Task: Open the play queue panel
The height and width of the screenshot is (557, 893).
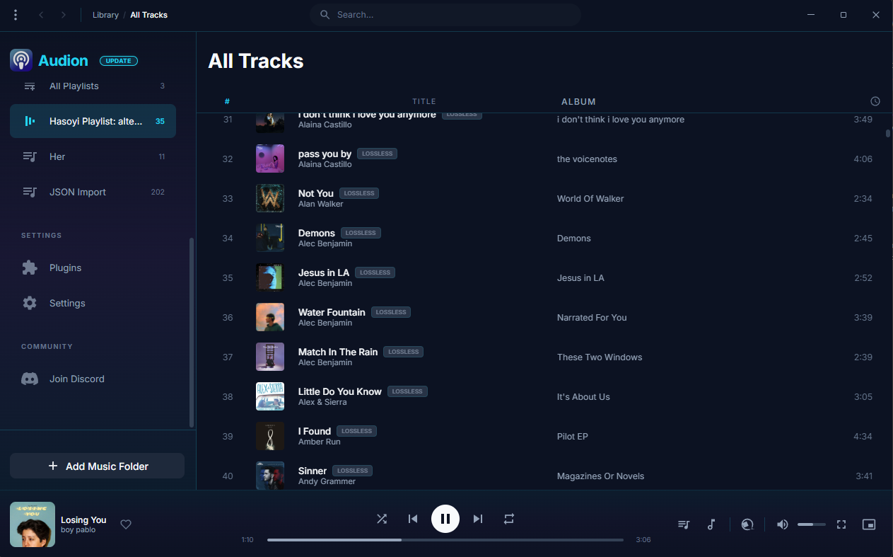Action: point(683,524)
